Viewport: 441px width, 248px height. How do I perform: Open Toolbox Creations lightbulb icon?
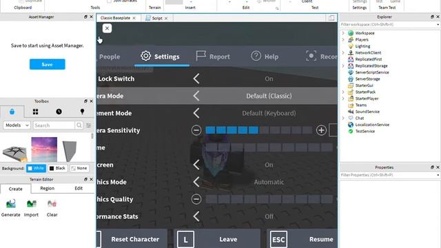pyautogui.click(x=82, y=112)
